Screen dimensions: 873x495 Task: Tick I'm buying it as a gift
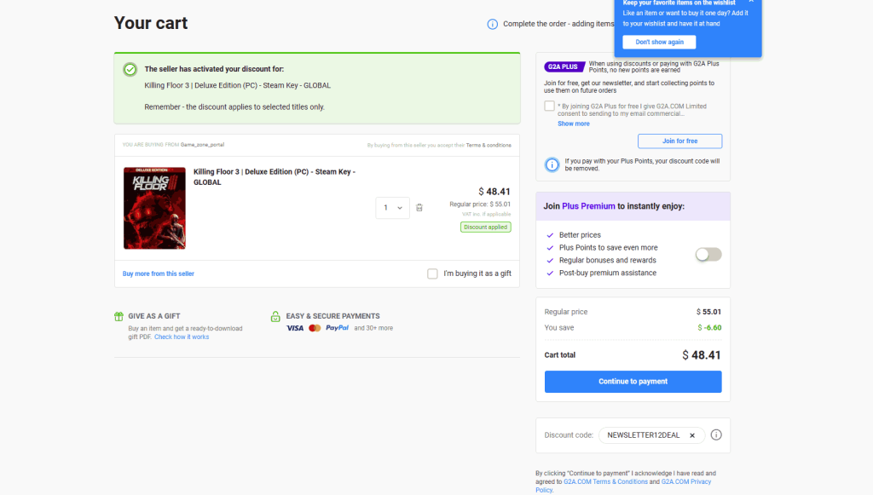(432, 273)
